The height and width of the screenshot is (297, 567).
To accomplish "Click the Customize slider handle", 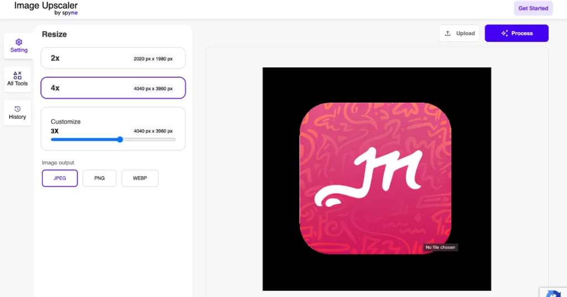I will coord(120,140).
